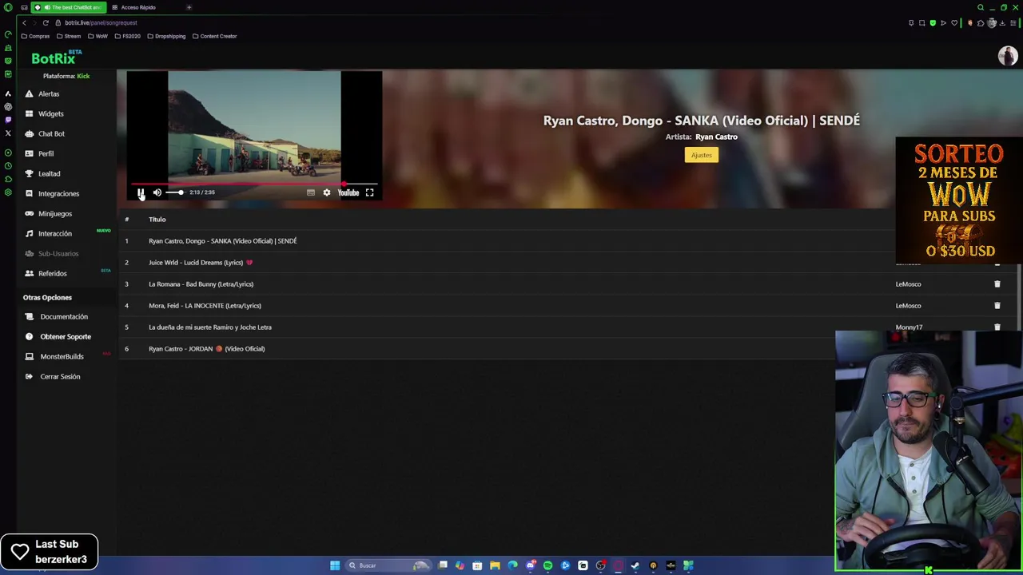
Task: Open the Documentación link
Action: (x=64, y=316)
